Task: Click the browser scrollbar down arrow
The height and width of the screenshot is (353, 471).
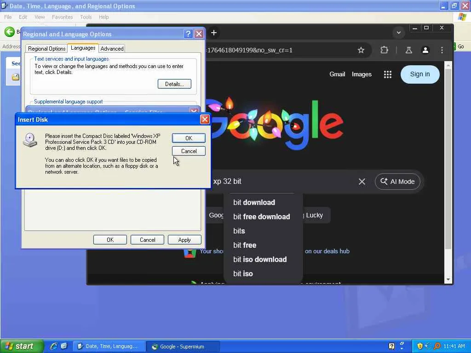Action: tap(448, 279)
